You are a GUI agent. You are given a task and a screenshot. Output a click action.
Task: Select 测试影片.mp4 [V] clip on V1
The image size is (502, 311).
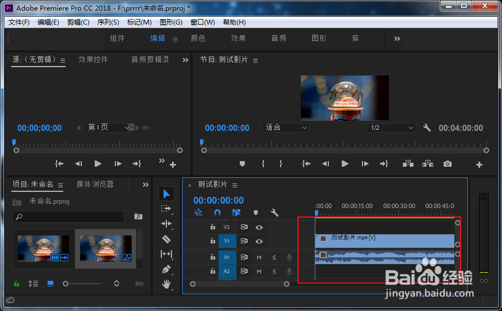385,241
